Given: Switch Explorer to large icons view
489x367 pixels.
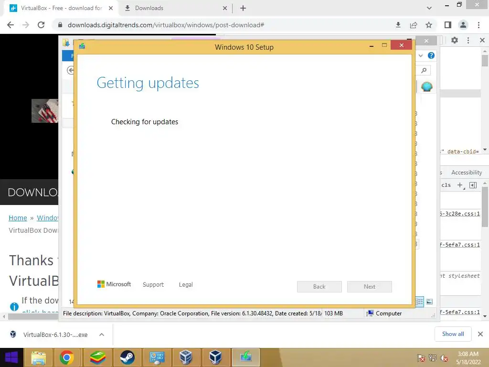Looking at the screenshot, I should click(429, 302).
